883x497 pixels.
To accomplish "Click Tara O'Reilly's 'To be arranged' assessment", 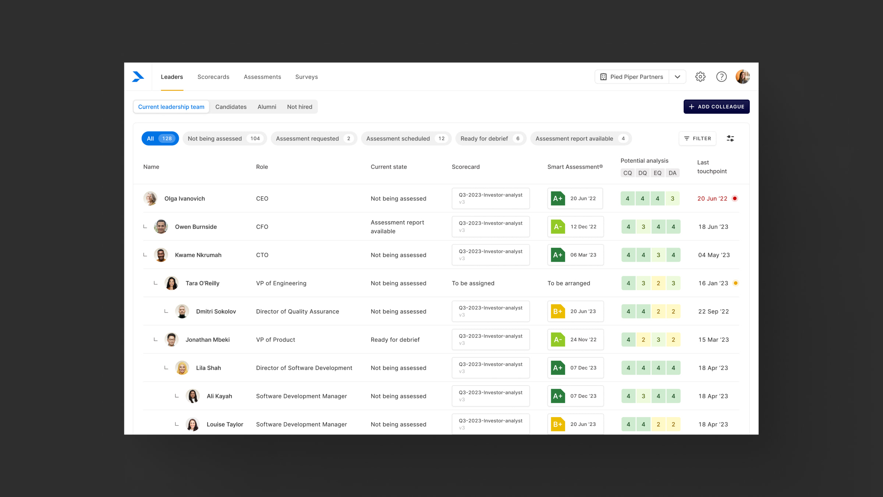I will point(569,283).
